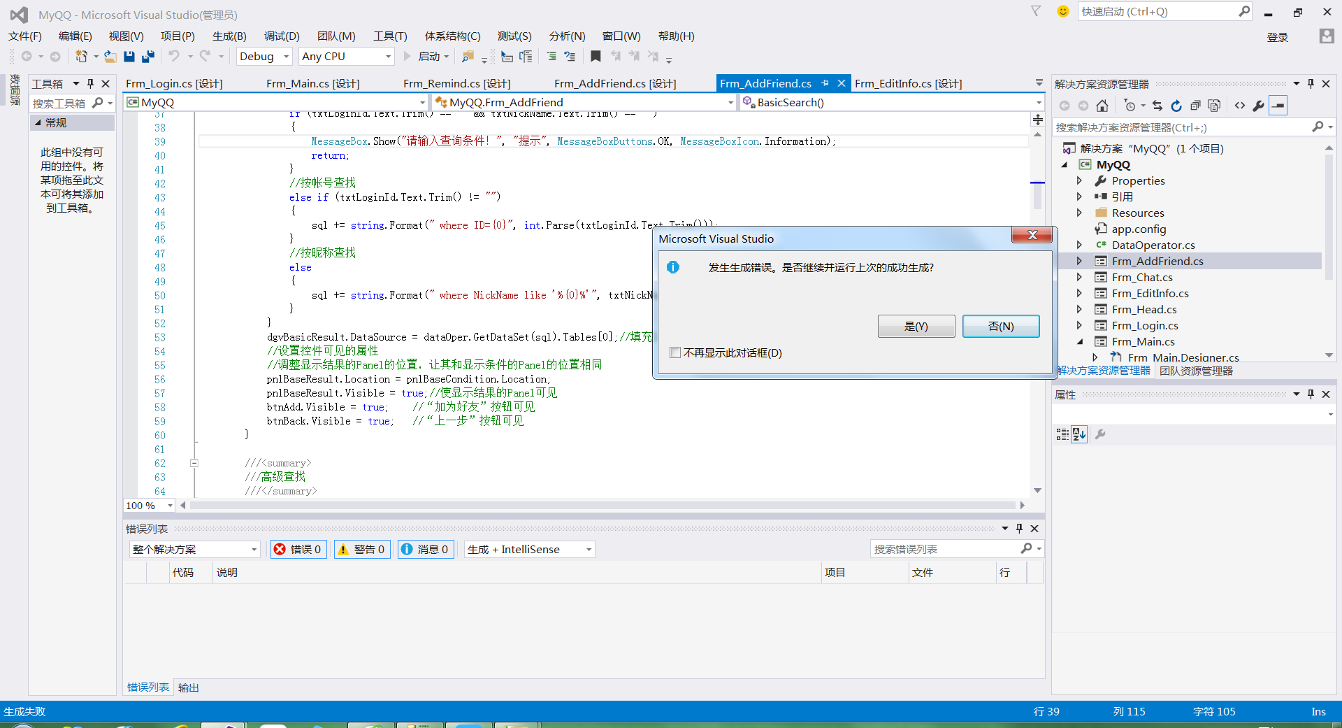Click the Property Pages wrench in Properties panel

(1100, 434)
